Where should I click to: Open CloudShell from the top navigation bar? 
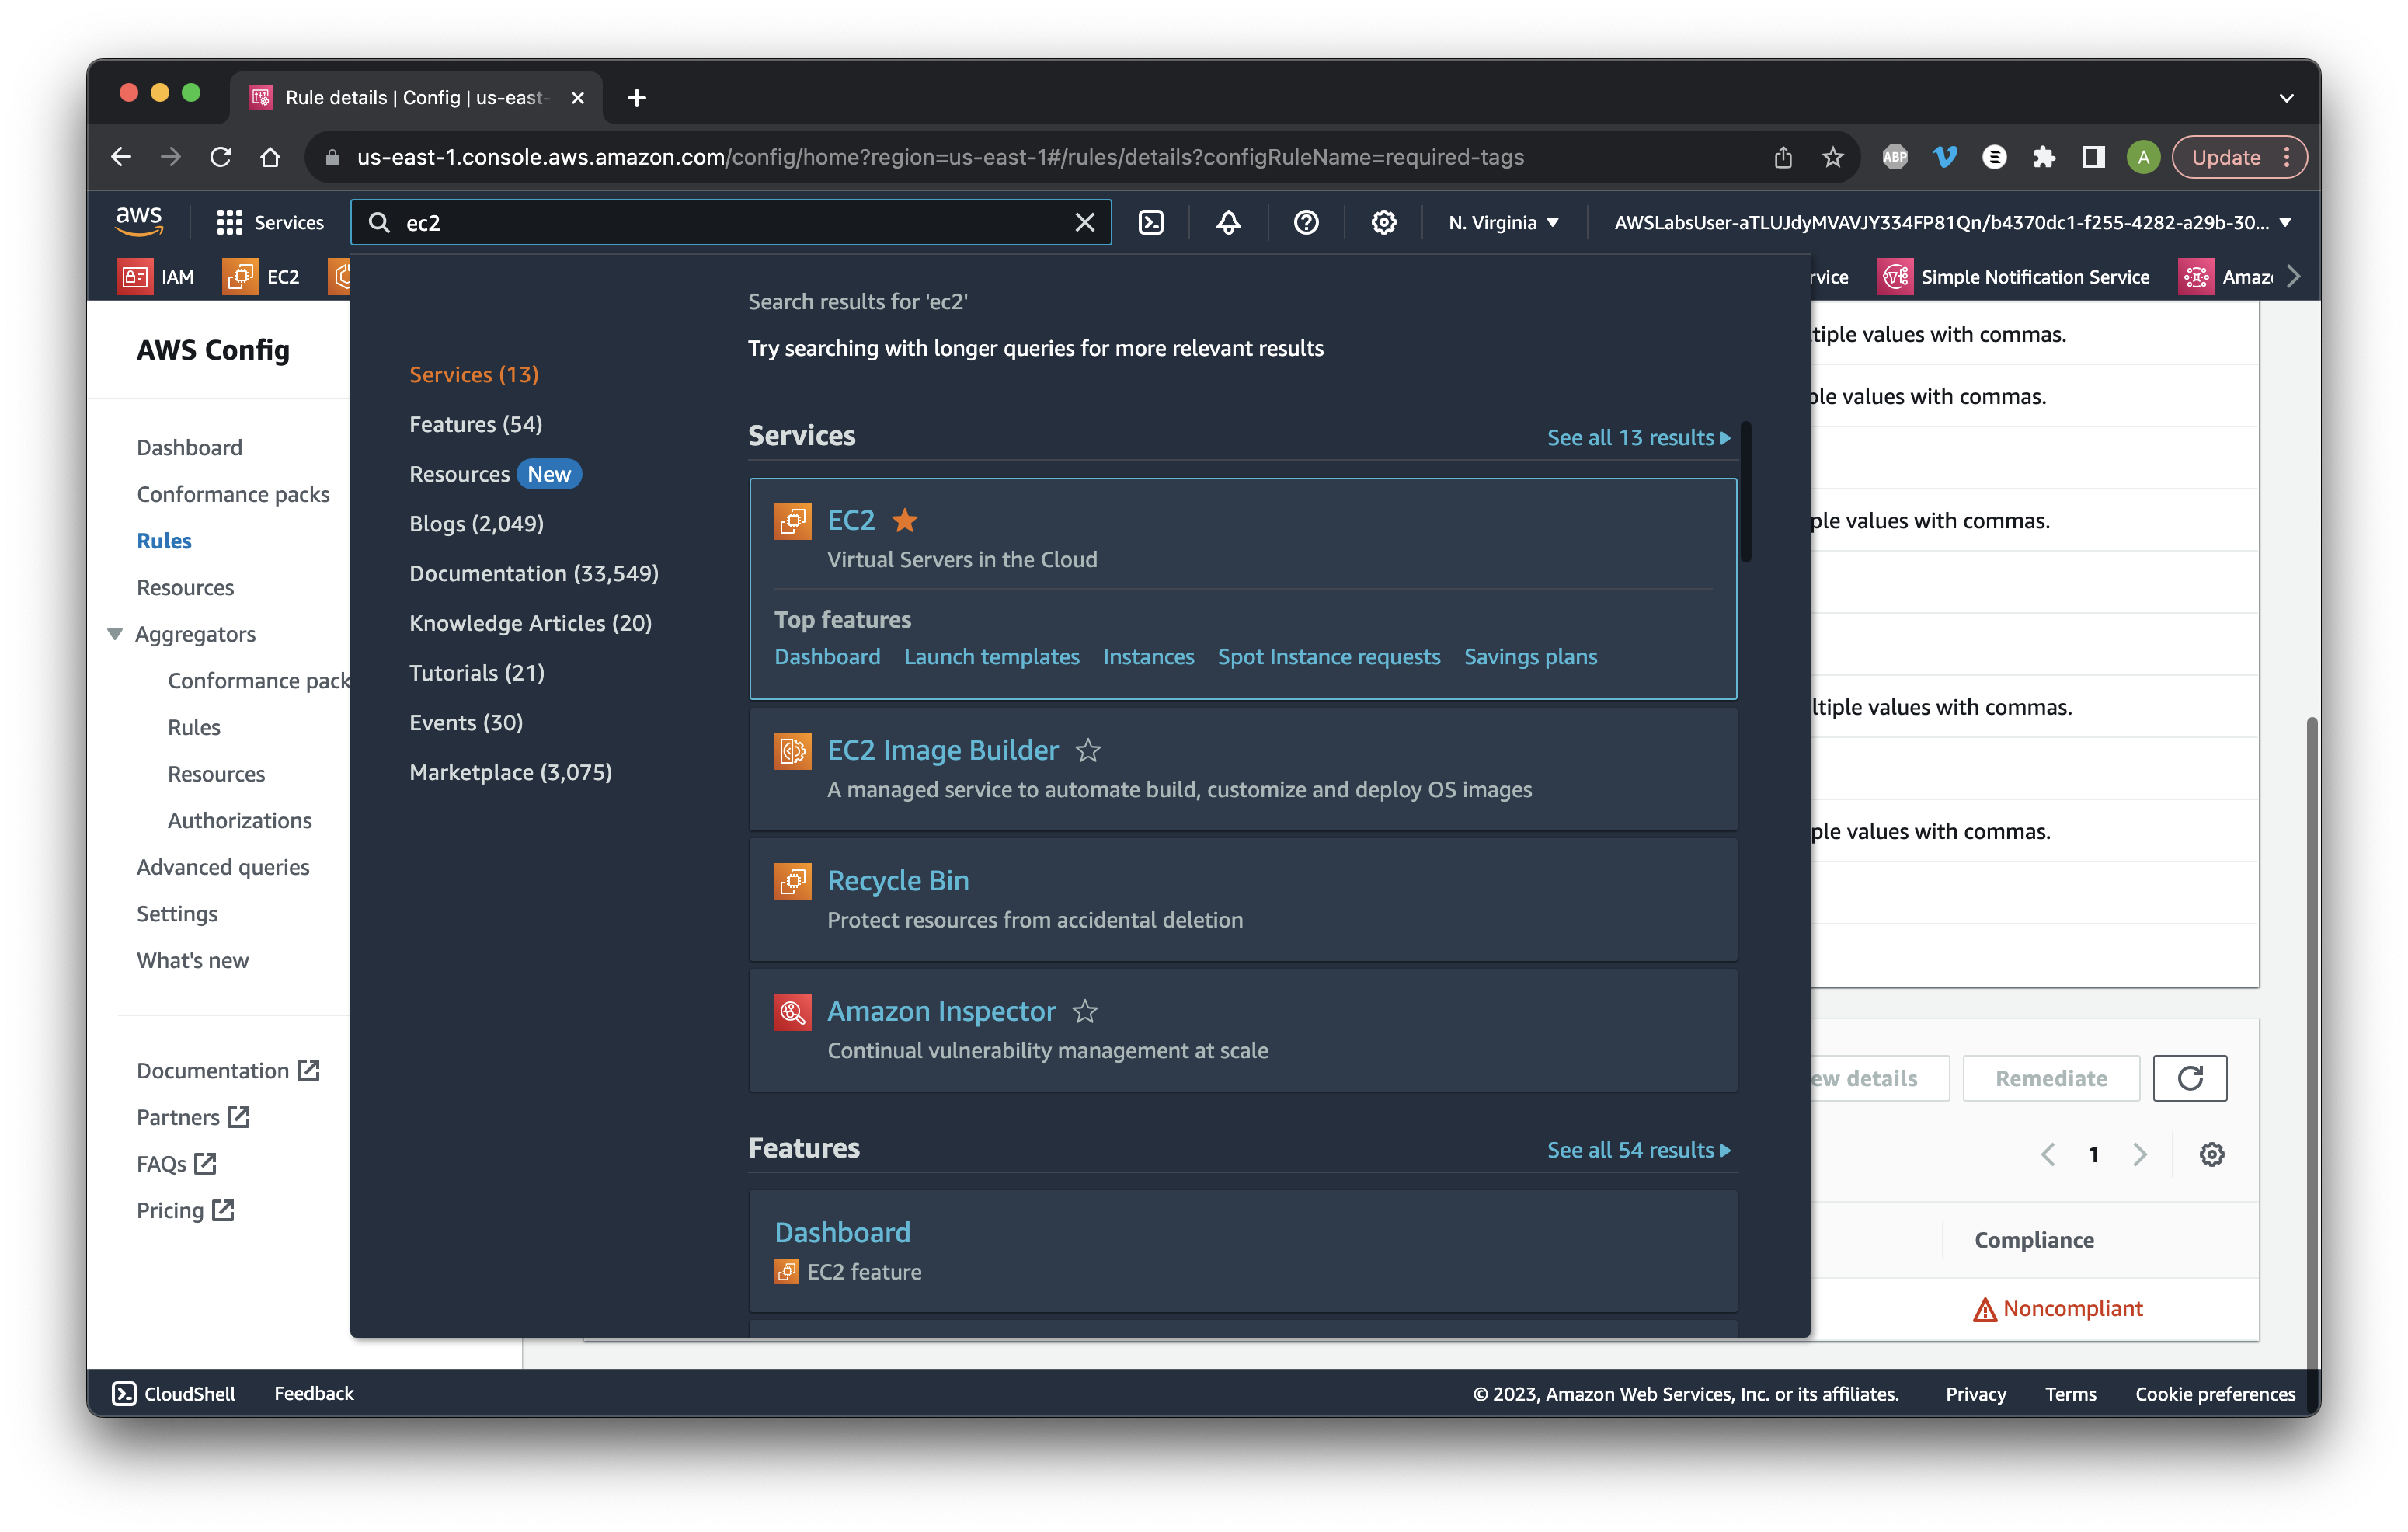tap(1151, 222)
